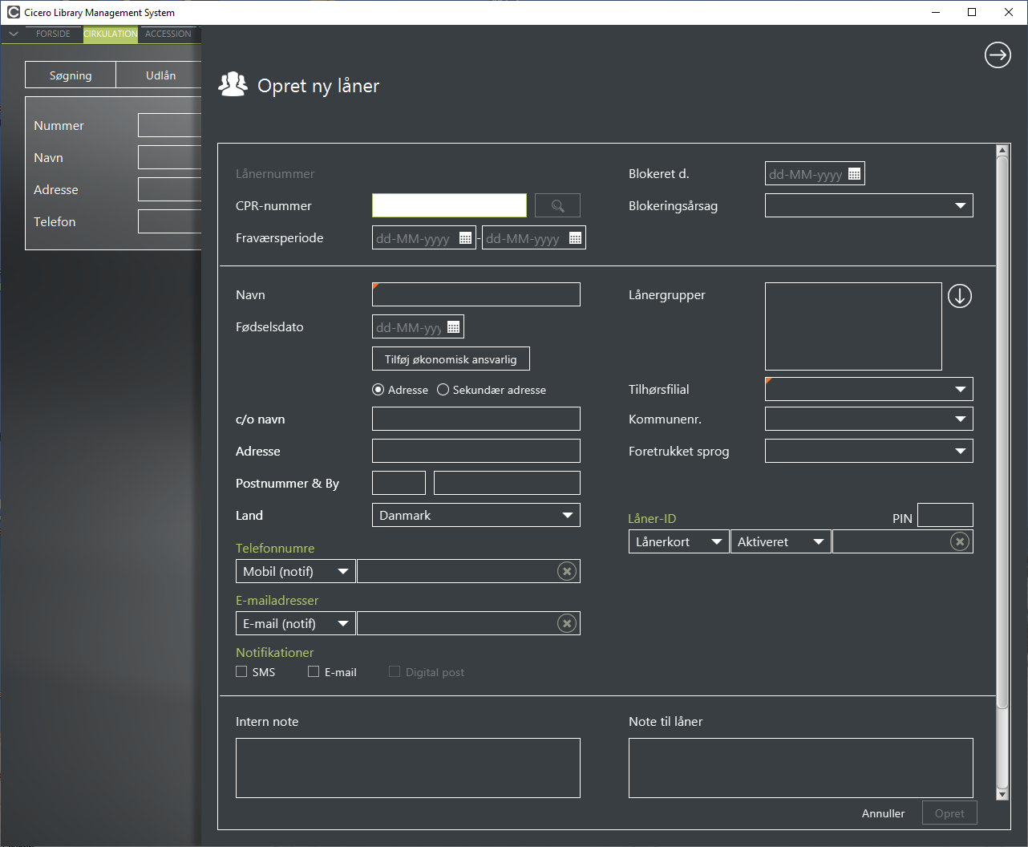Switch to the ACCESSION tab

click(168, 34)
